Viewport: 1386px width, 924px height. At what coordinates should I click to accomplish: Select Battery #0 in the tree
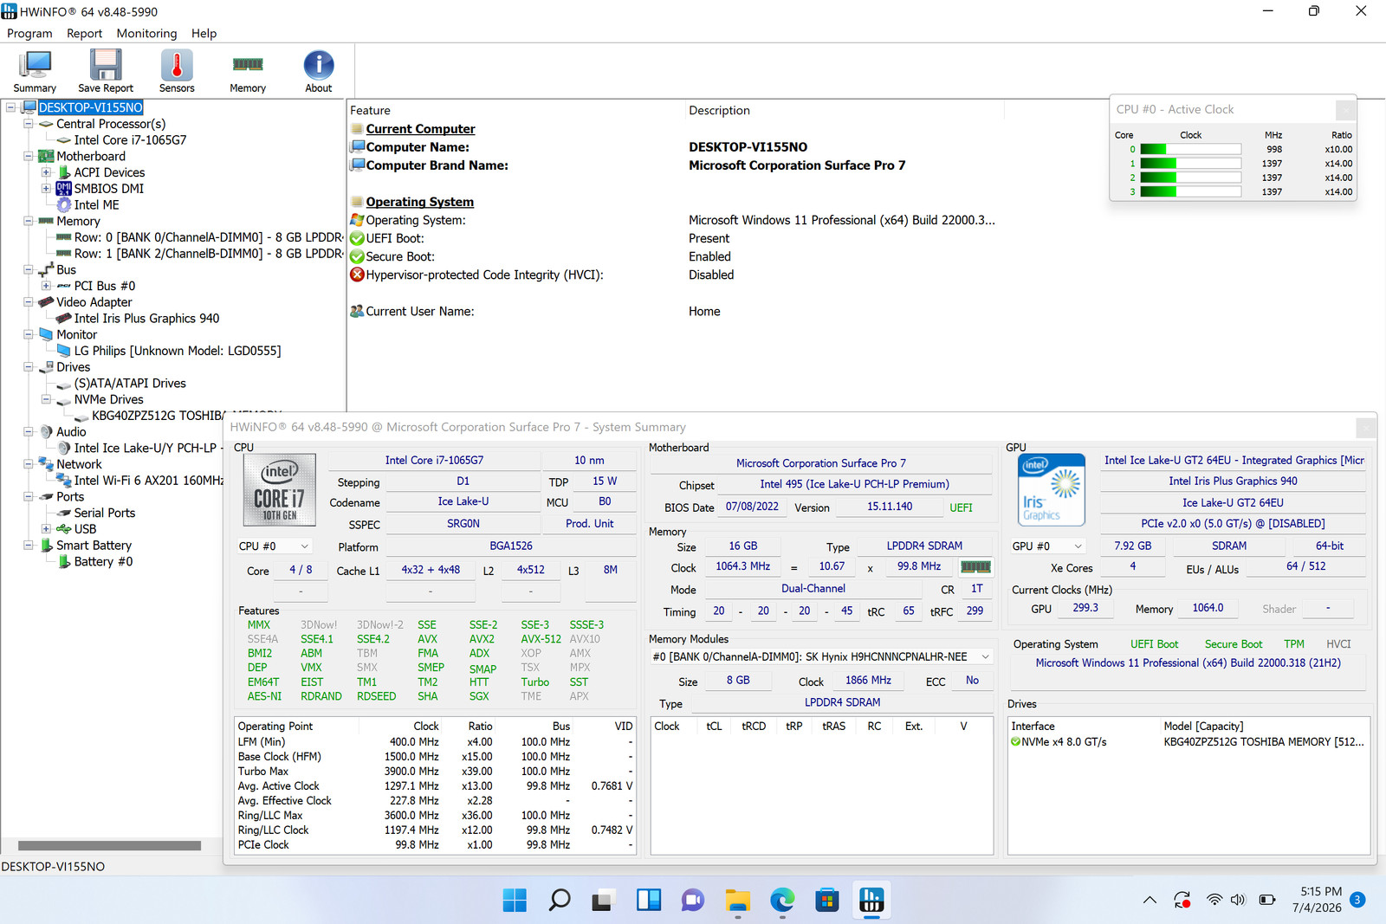click(x=103, y=562)
